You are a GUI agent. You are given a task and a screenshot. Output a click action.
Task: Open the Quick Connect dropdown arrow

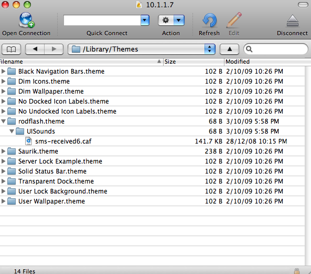pyautogui.click(x=145, y=20)
